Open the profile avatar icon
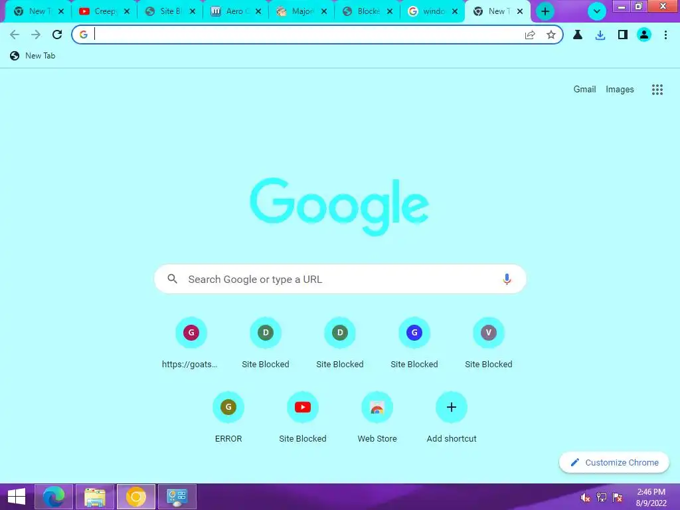Image resolution: width=680 pixels, height=510 pixels. point(644,35)
